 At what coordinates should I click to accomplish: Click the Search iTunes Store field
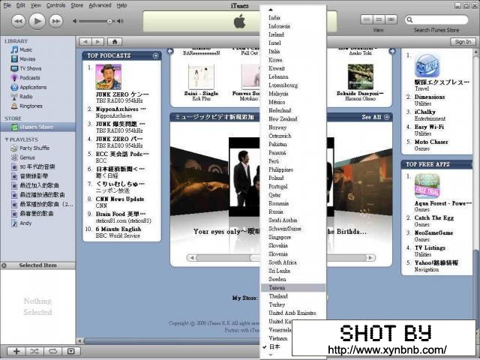coord(436,20)
